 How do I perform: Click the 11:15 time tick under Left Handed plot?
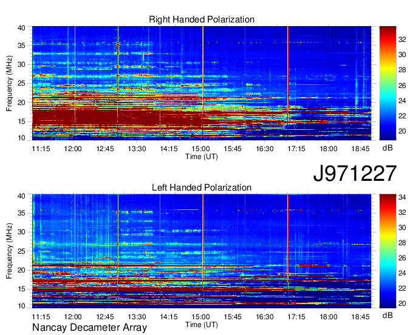point(41,317)
